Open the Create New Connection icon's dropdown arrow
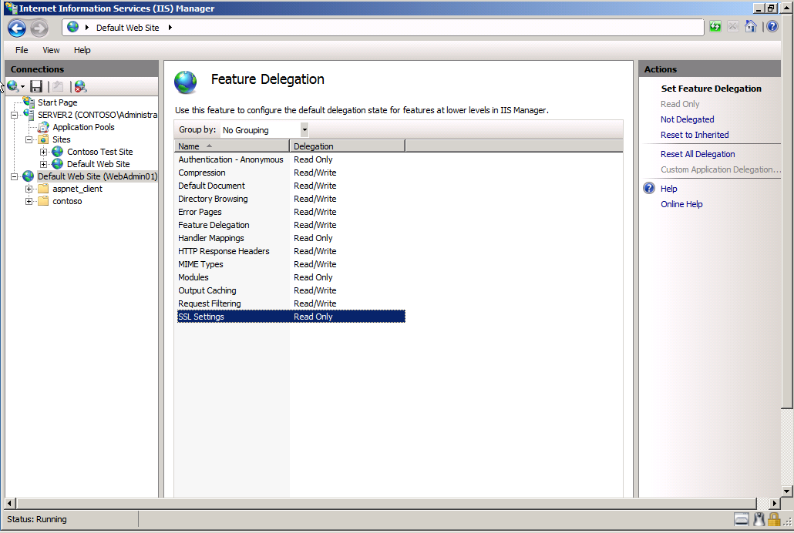Image resolution: width=794 pixels, height=533 pixels. tap(23, 87)
